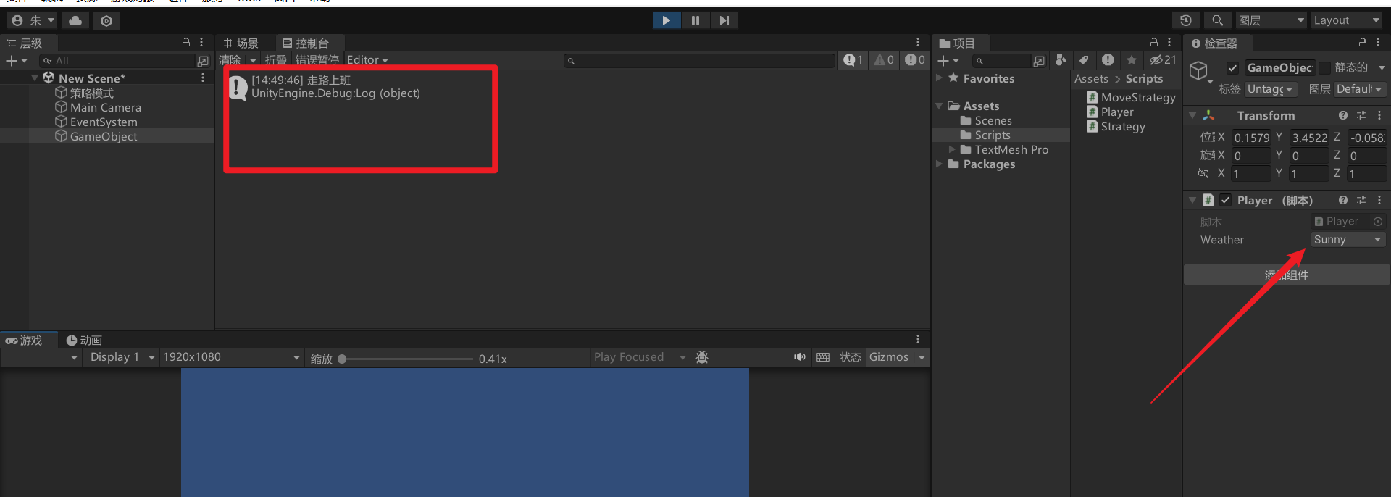Open the Hierarchy panel three-dot menu
Screen dimensions: 1391x497
202,43
